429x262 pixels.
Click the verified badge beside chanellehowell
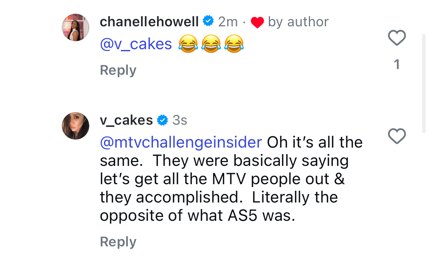[x=208, y=21]
